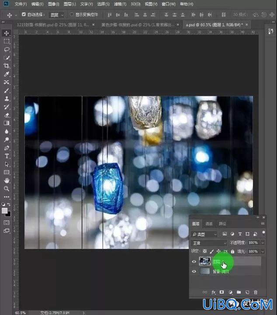Select the Clone Stamp tool
The image size is (277, 315).
pos(7,98)
